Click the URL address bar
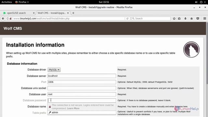208x117 pixels. tap(69, 19)
